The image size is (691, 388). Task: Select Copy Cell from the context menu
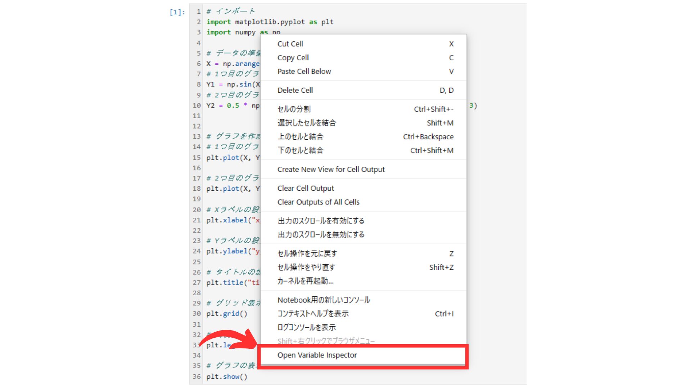[x=293, y=57]
